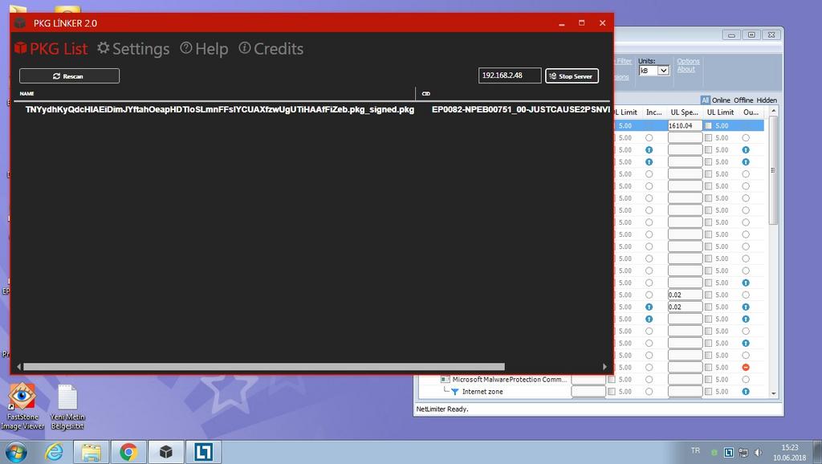The width and height of the screenshot is (822, 464).
Task: Switch to NetLimiter taskbar button
Action: click(x=203, y=452)
